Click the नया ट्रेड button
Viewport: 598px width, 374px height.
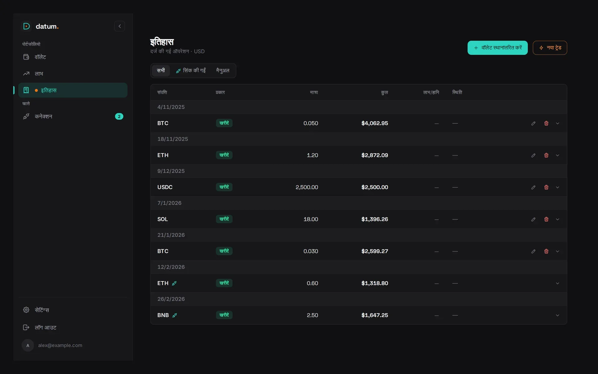click(x=550, y=48)
